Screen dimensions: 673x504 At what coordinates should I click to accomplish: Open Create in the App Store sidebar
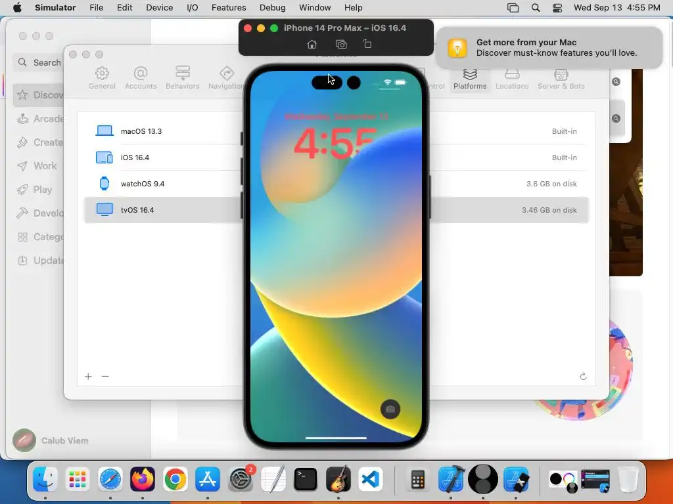pos(39,142)
